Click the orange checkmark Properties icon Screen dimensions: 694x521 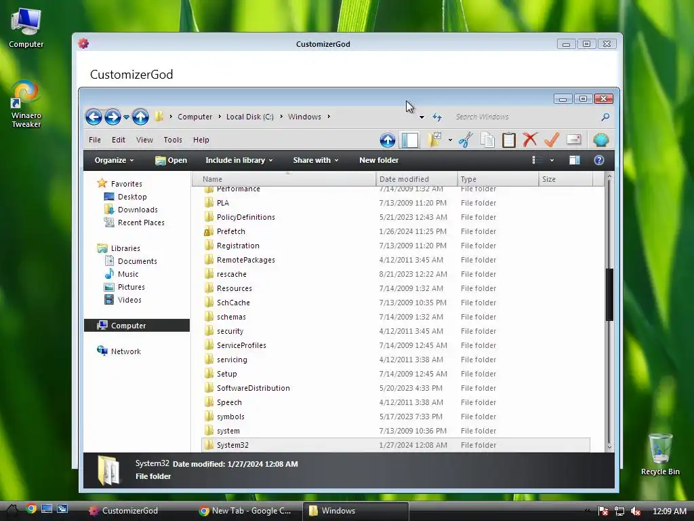pos(552,140)
